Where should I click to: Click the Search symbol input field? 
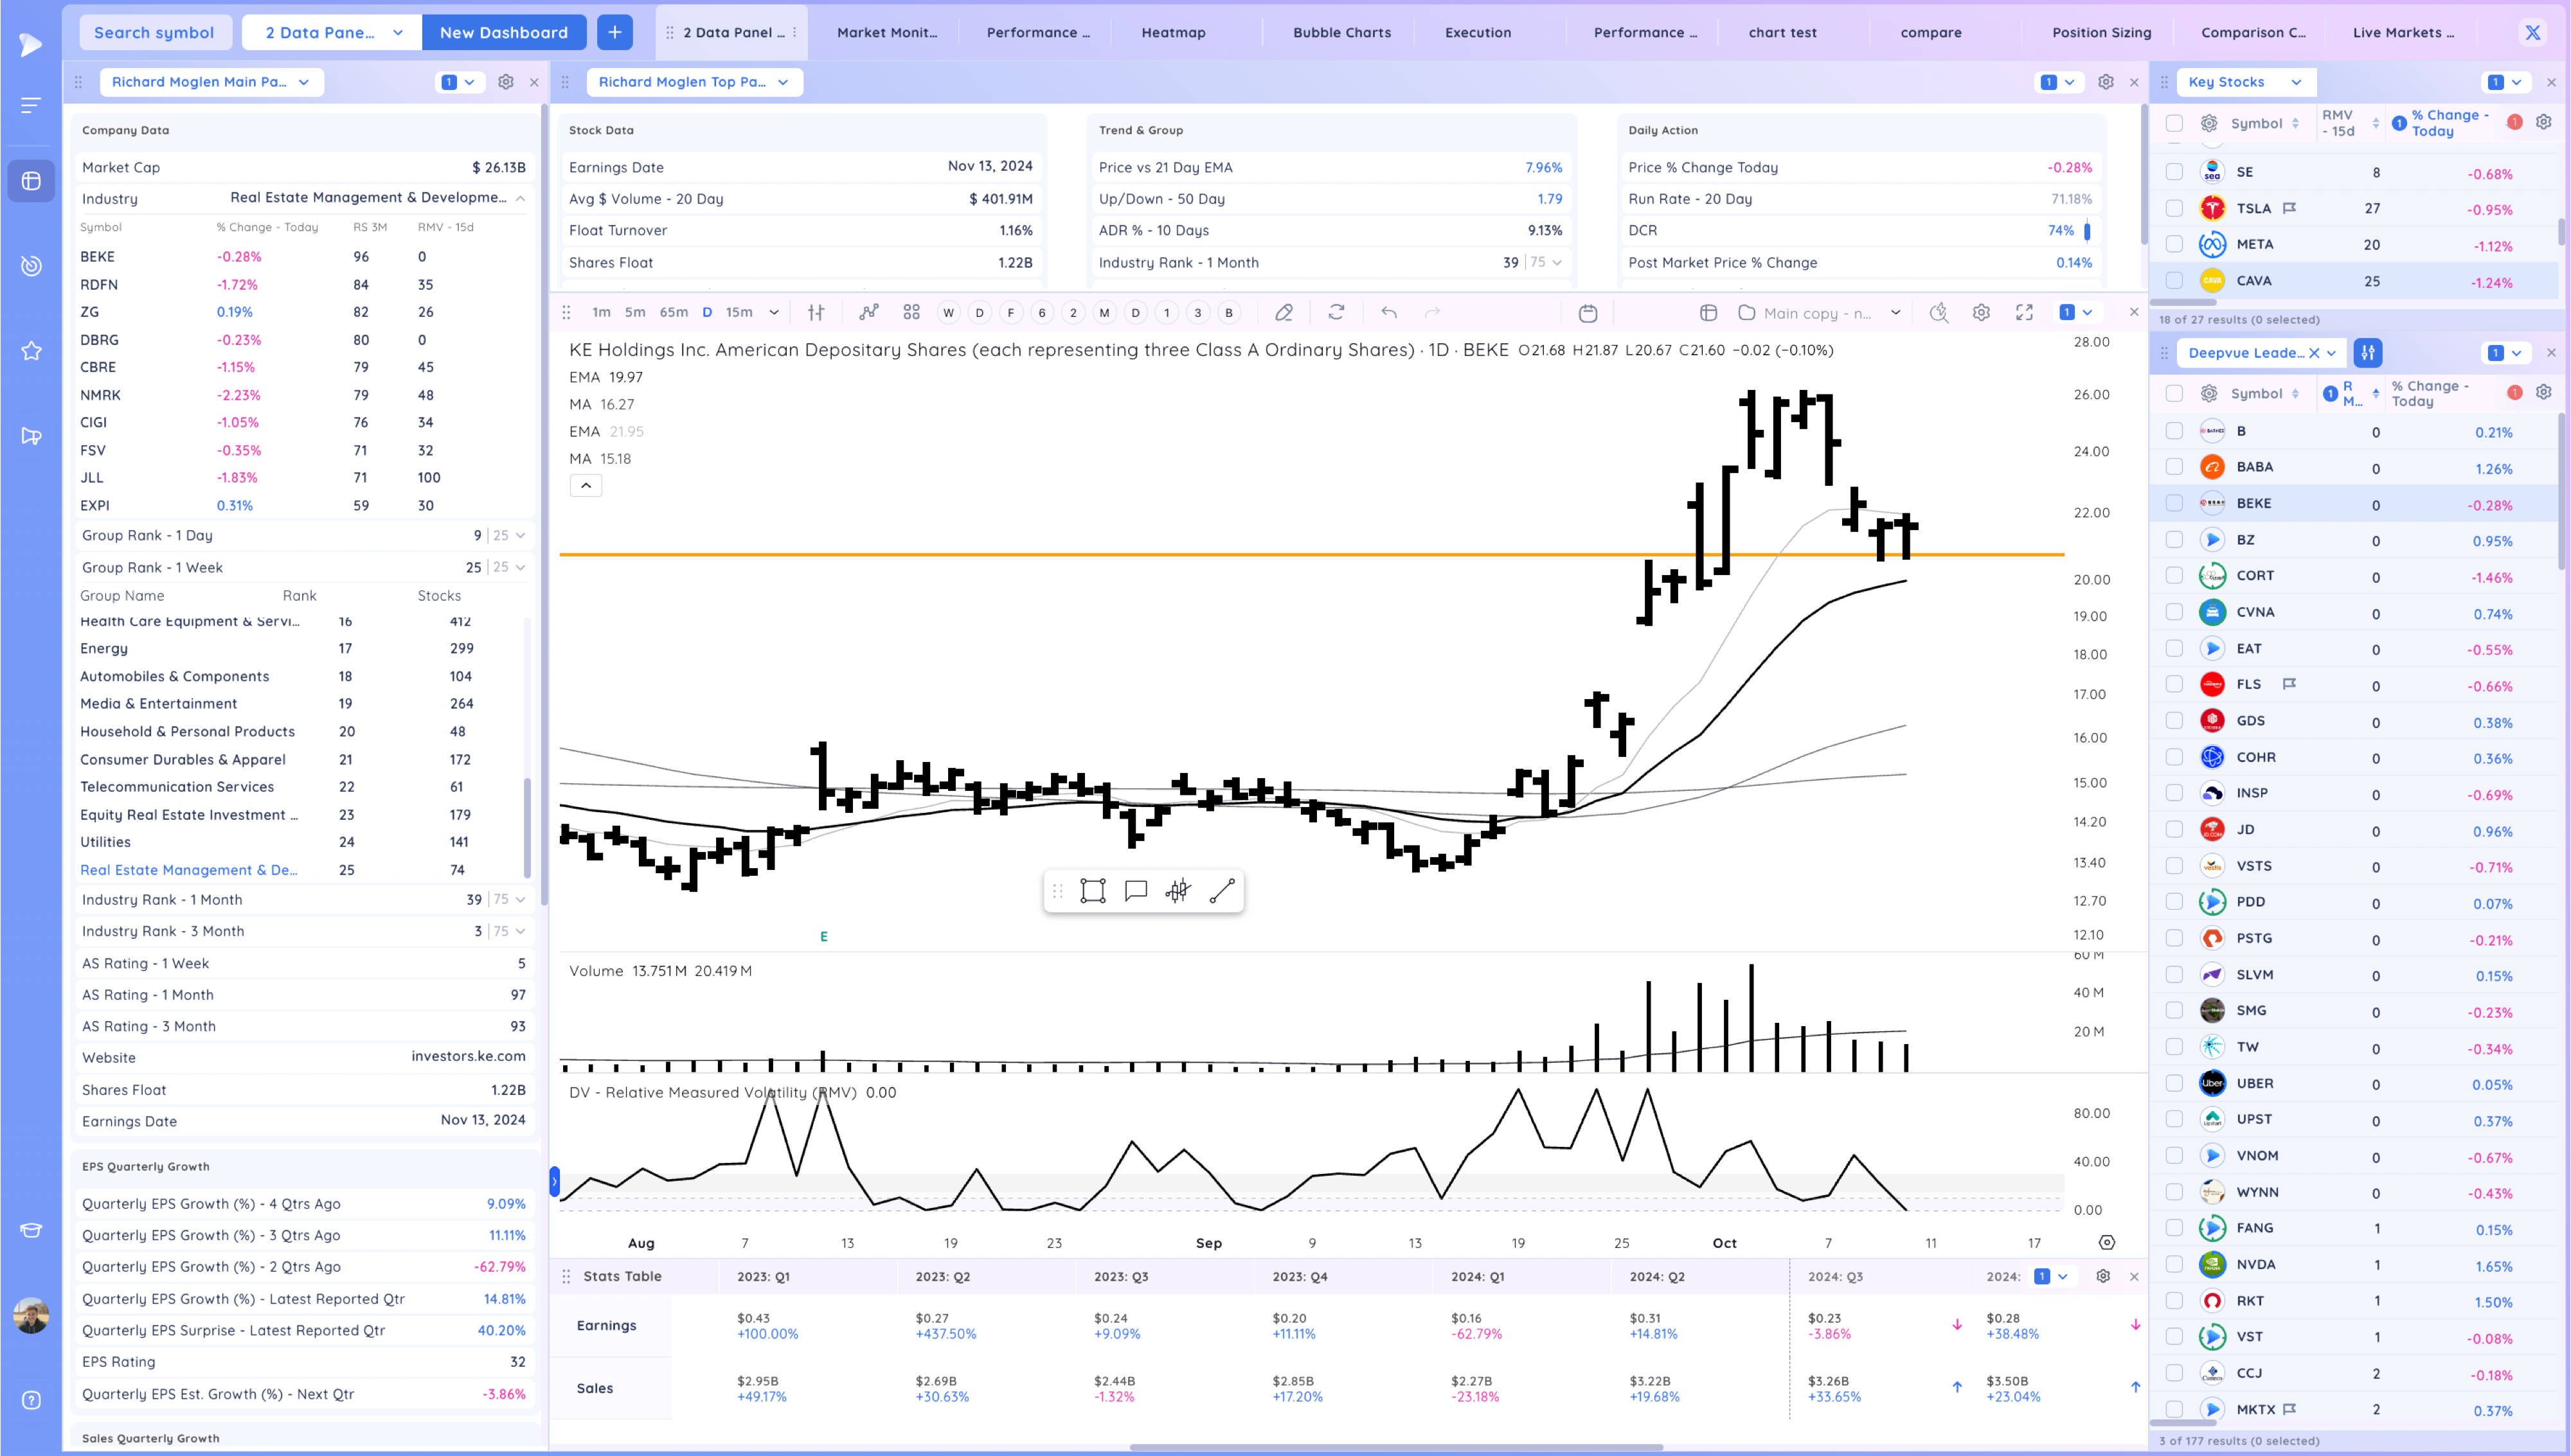pos(154,32)
